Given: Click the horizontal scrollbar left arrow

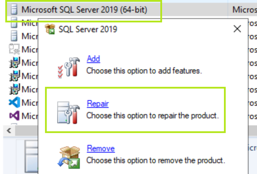Looking at the screenshot, I should click(x=9, y=131).
